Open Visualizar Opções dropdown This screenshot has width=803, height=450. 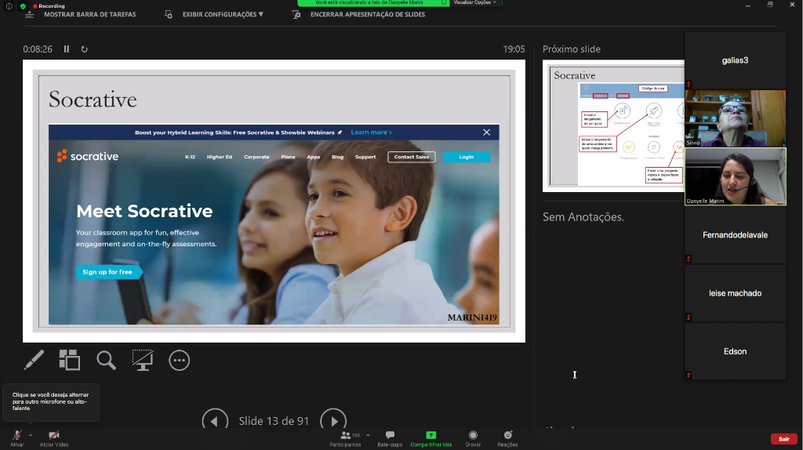coord(476,2)
